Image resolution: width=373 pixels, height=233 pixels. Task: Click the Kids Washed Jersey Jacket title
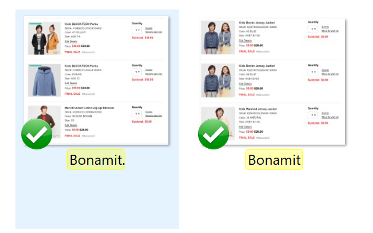258,109
